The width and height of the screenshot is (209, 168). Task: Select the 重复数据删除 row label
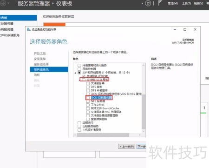click(x=99, y=119)
